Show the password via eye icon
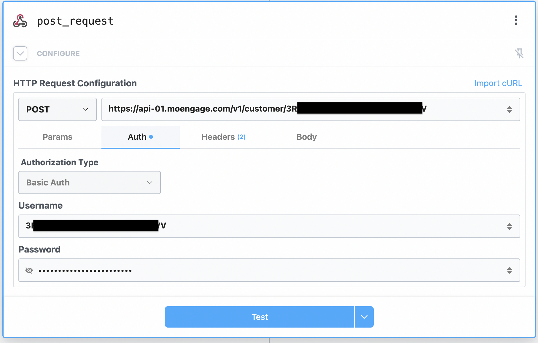The height and width of the screenshot is (343, 538). (x=29, y=270)
